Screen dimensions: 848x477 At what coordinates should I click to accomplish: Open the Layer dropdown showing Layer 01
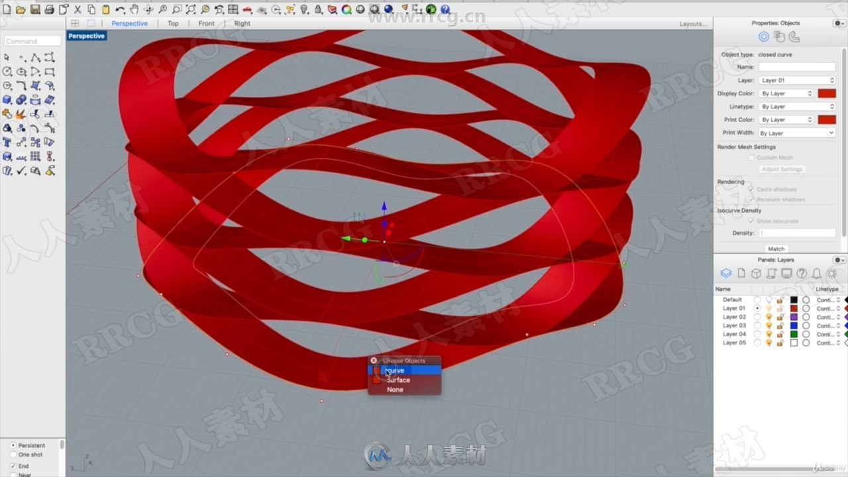(797, 80)
